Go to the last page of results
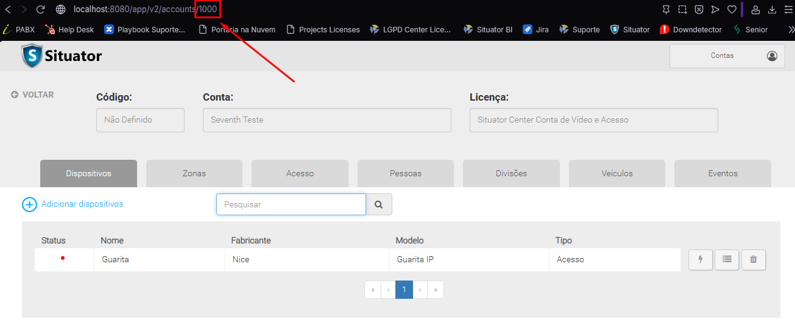The width and height of the screenshot is (795, 322). [x=436, y=290]
